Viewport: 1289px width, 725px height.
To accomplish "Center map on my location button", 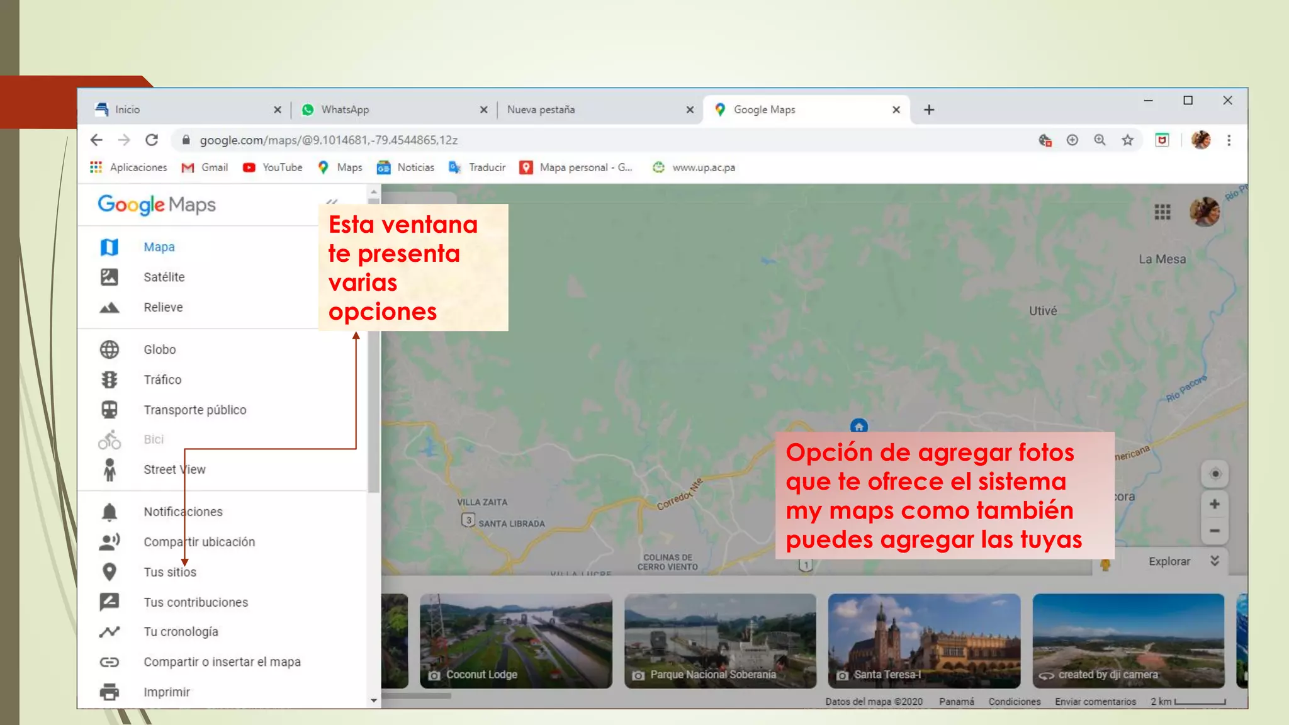I will (1215, 474).
